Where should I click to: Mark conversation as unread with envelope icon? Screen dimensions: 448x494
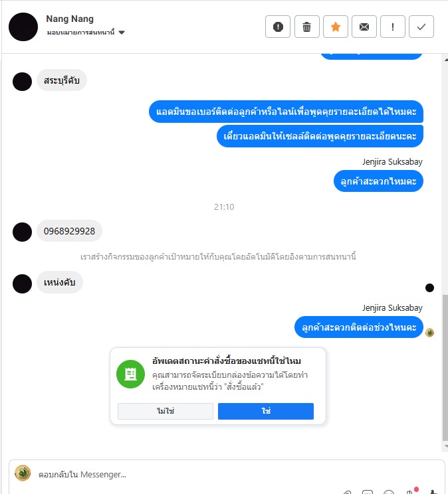364,27
